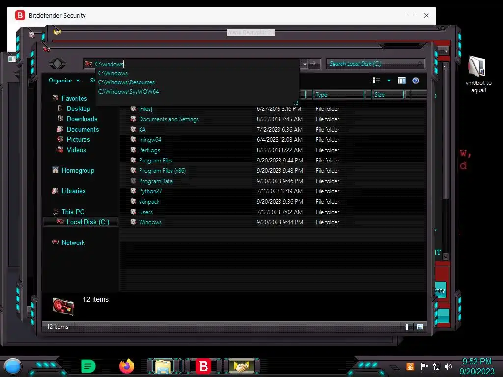Select the skinpack folder

coord(149,202)
